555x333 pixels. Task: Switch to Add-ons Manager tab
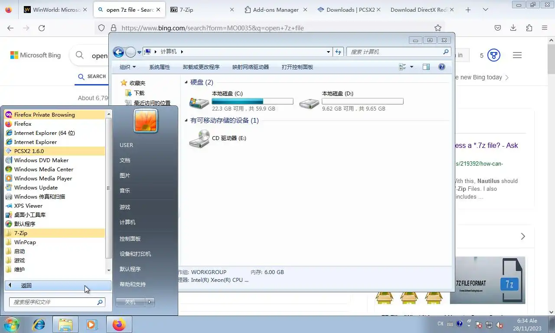276,10
